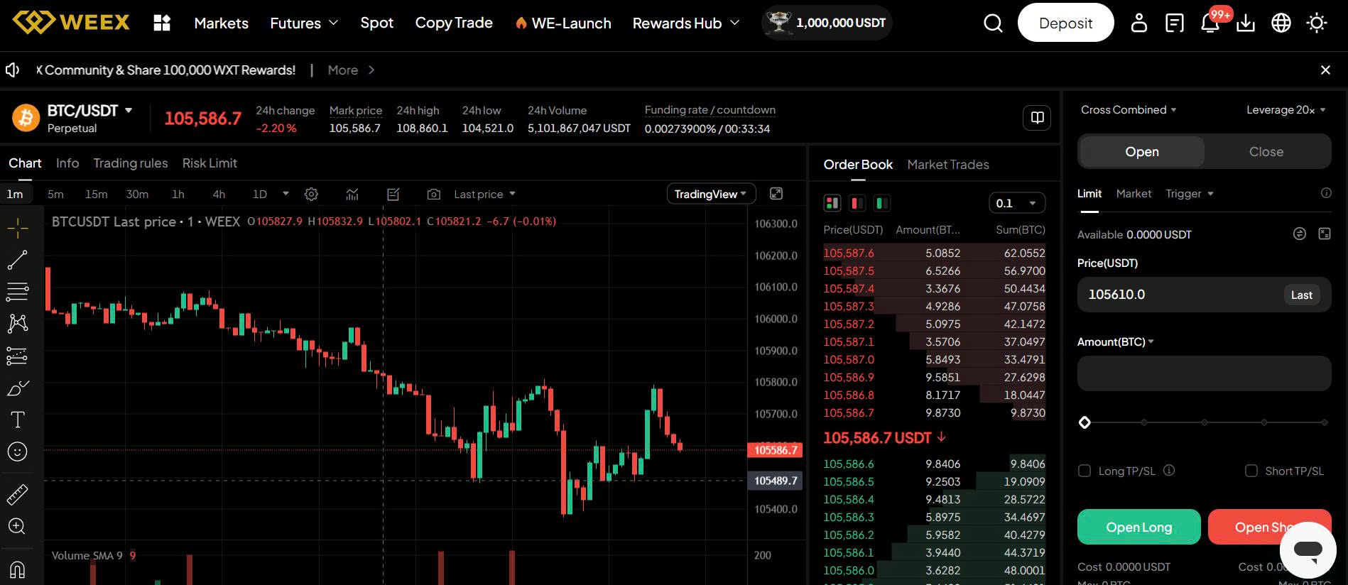Click the chart drawing edit icon
Viewport: 1348px width, 585px height.
tap(393, 194)
